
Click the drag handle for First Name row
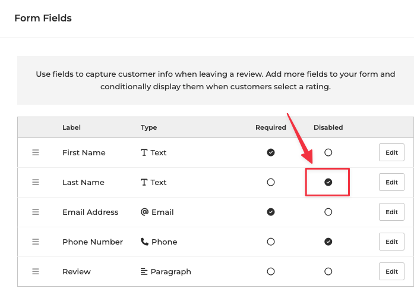coord(36,152)
